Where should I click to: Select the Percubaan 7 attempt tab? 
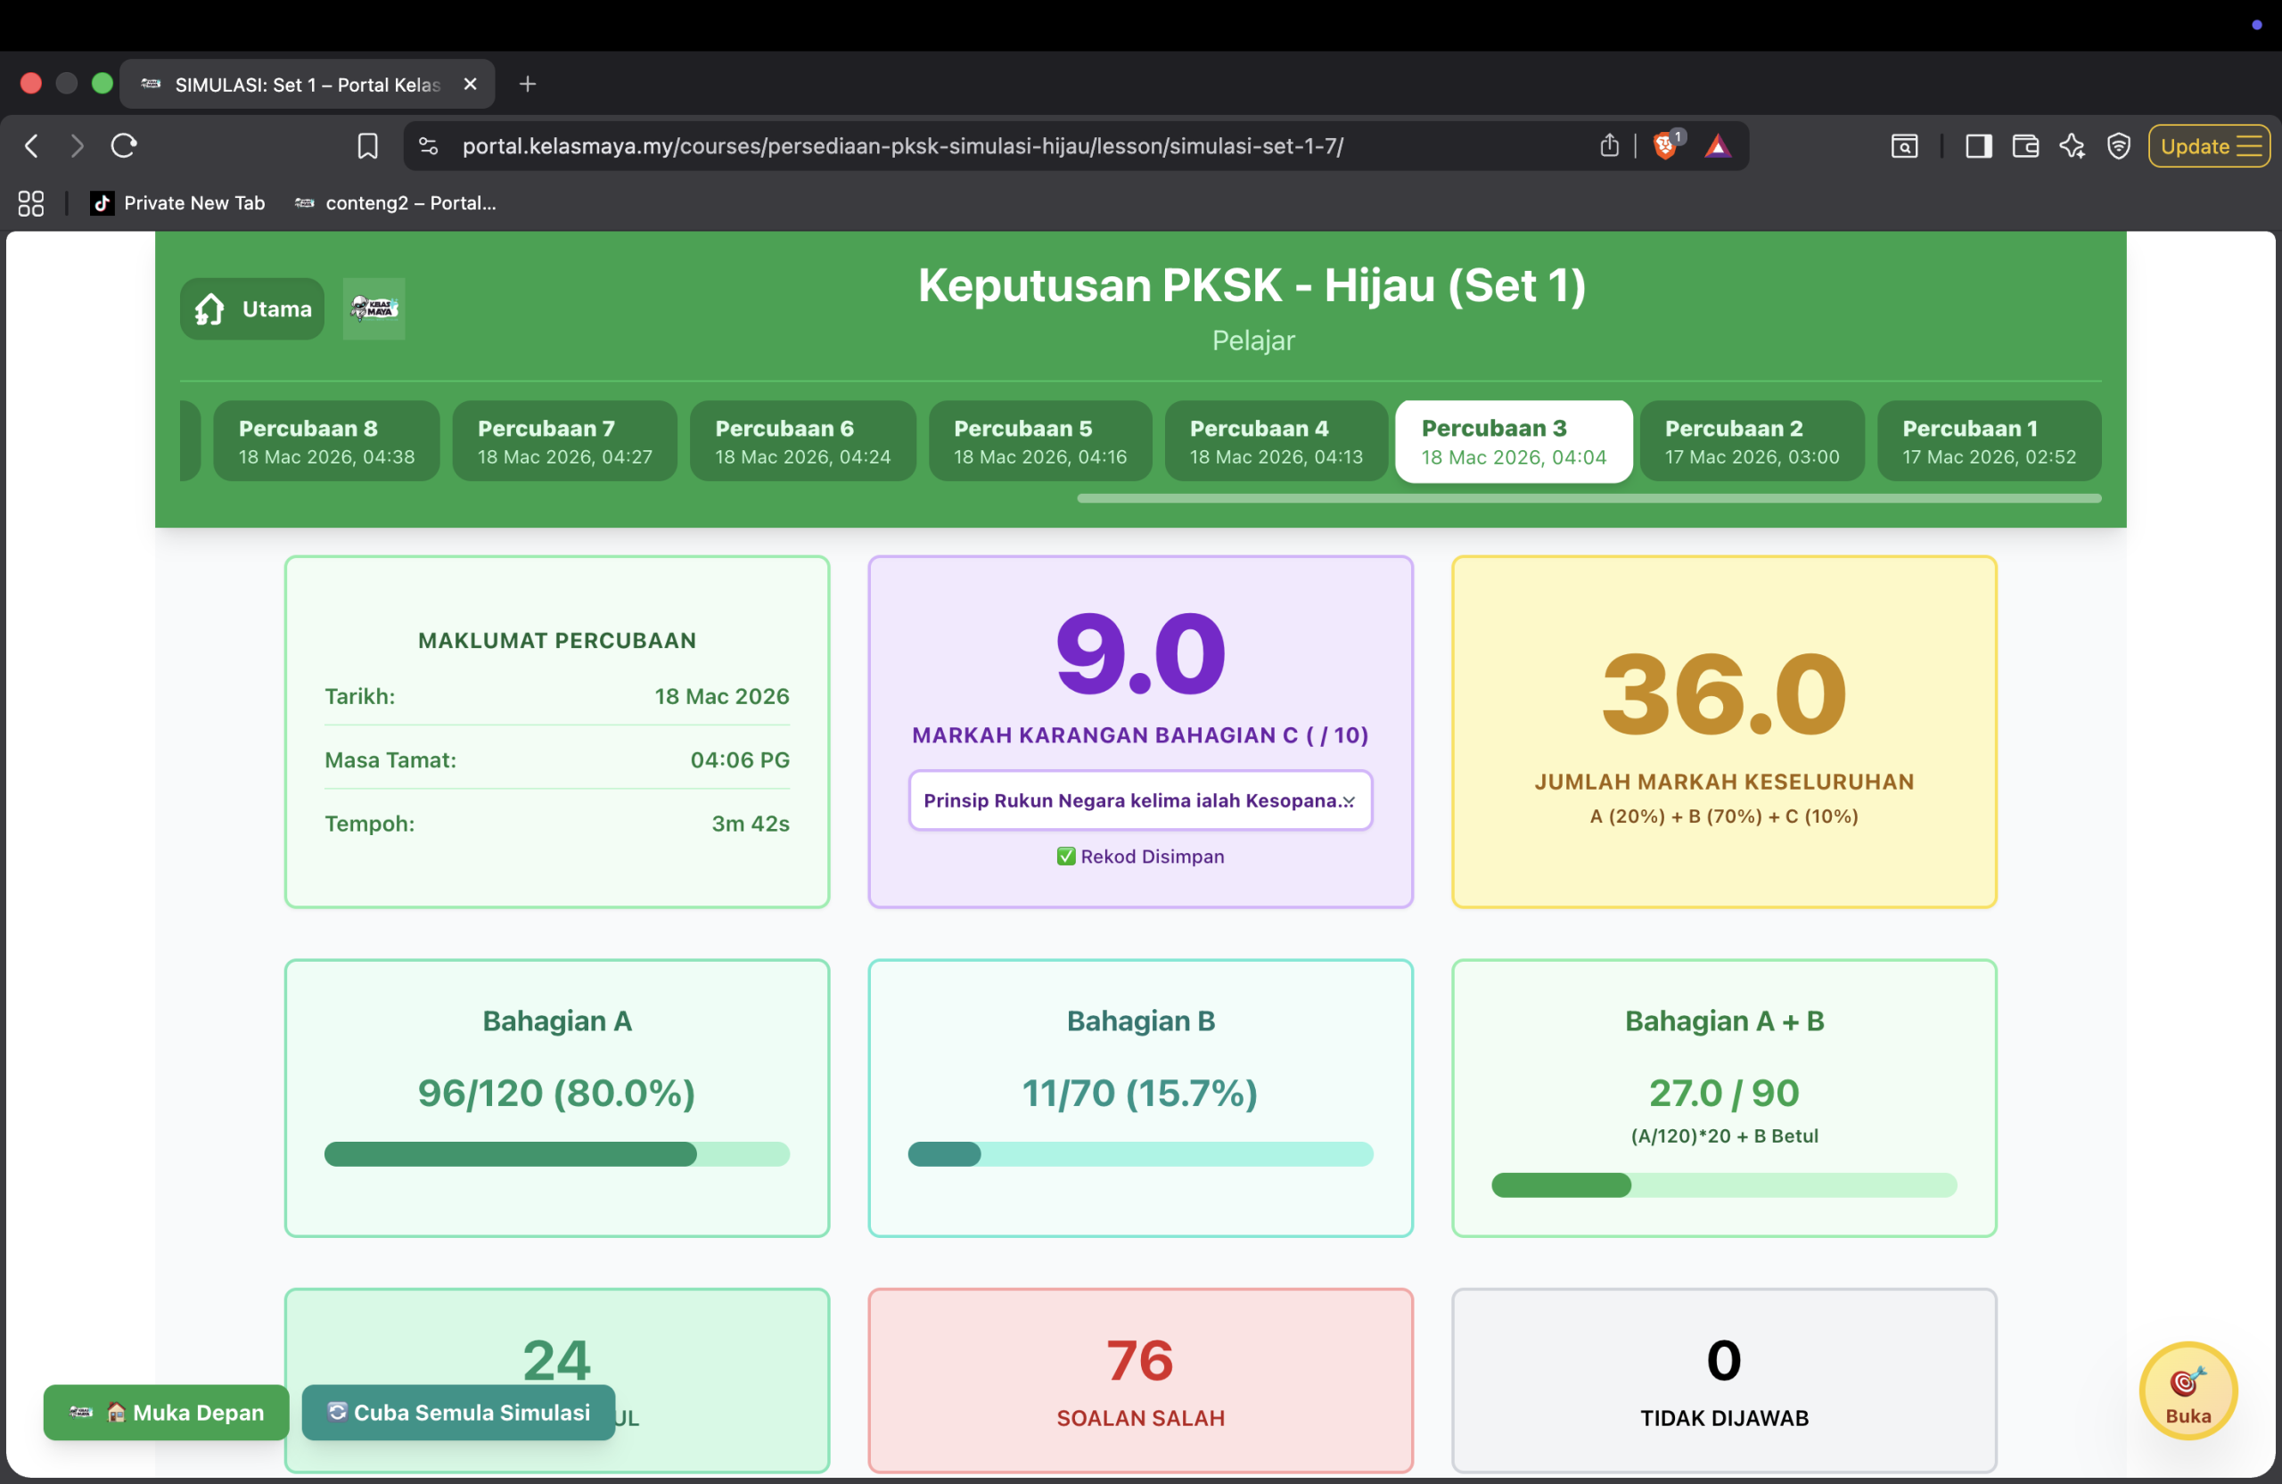(565, 441)
